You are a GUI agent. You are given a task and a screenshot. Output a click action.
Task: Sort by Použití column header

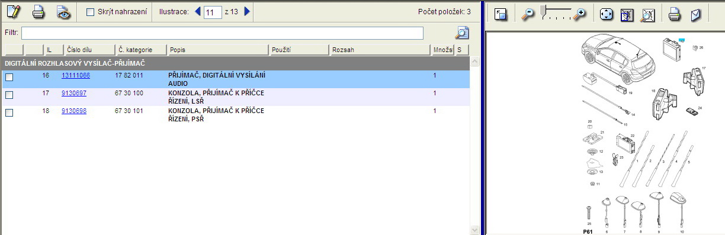[299, 50]
